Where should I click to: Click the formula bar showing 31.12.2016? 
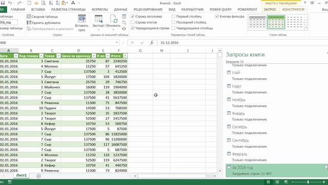(x=242, y=43)
